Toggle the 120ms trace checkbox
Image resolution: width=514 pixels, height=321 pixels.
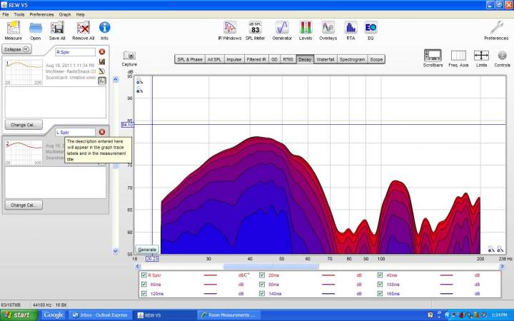coord(143,293)
